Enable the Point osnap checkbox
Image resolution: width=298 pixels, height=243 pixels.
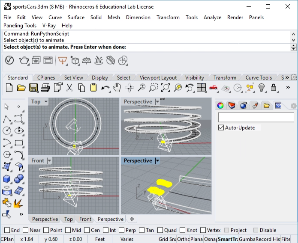pos(46,230)
